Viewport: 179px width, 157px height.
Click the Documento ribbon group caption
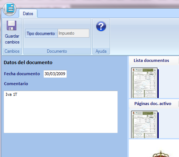[57, 51]
